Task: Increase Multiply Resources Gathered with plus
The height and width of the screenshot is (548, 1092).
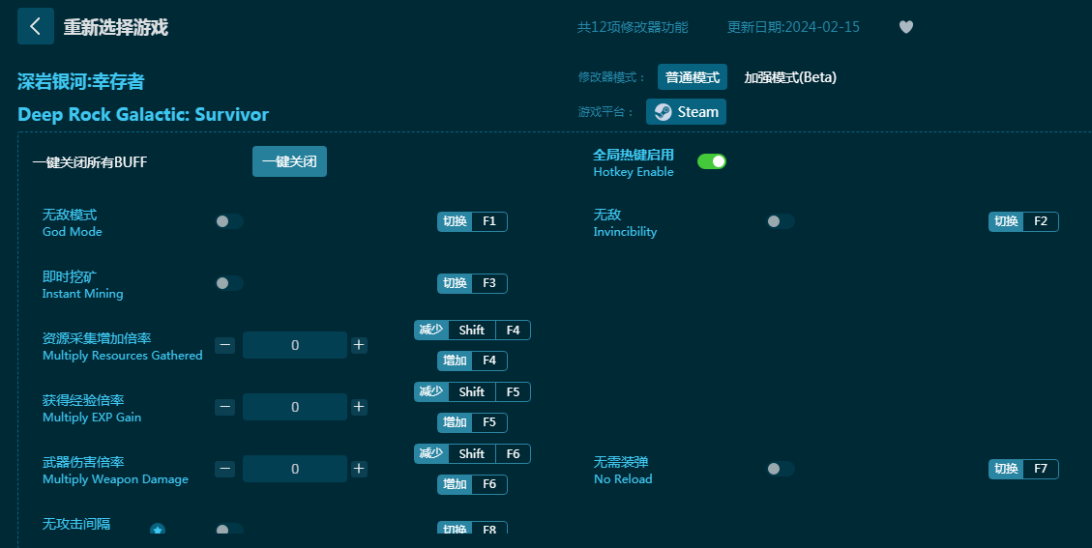Action: point(359,345)
